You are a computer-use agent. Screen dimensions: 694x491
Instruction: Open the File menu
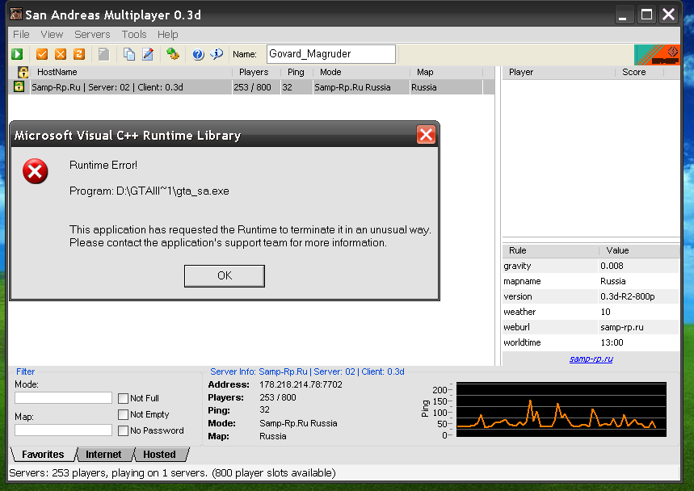[21, 35]
